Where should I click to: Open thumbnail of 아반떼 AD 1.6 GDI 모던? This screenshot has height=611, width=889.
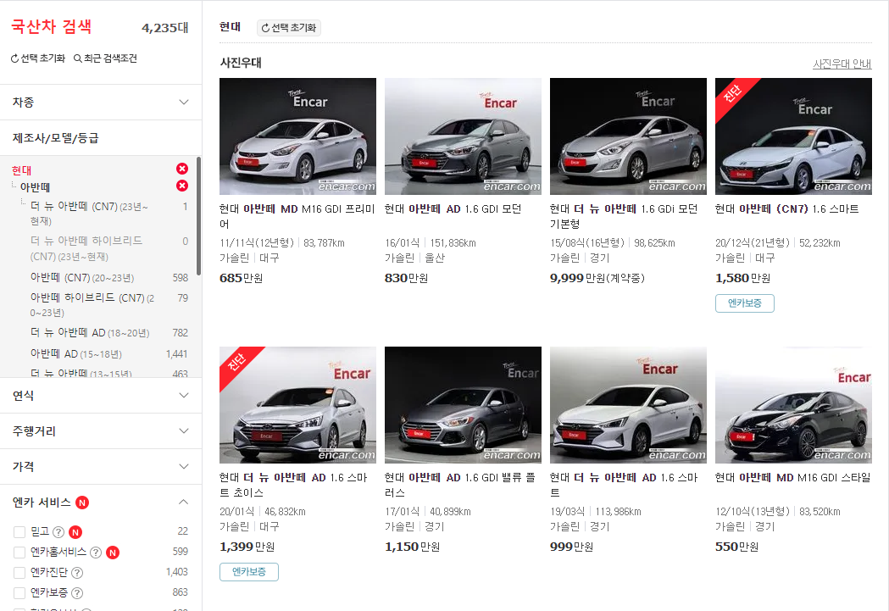(463, 136)
